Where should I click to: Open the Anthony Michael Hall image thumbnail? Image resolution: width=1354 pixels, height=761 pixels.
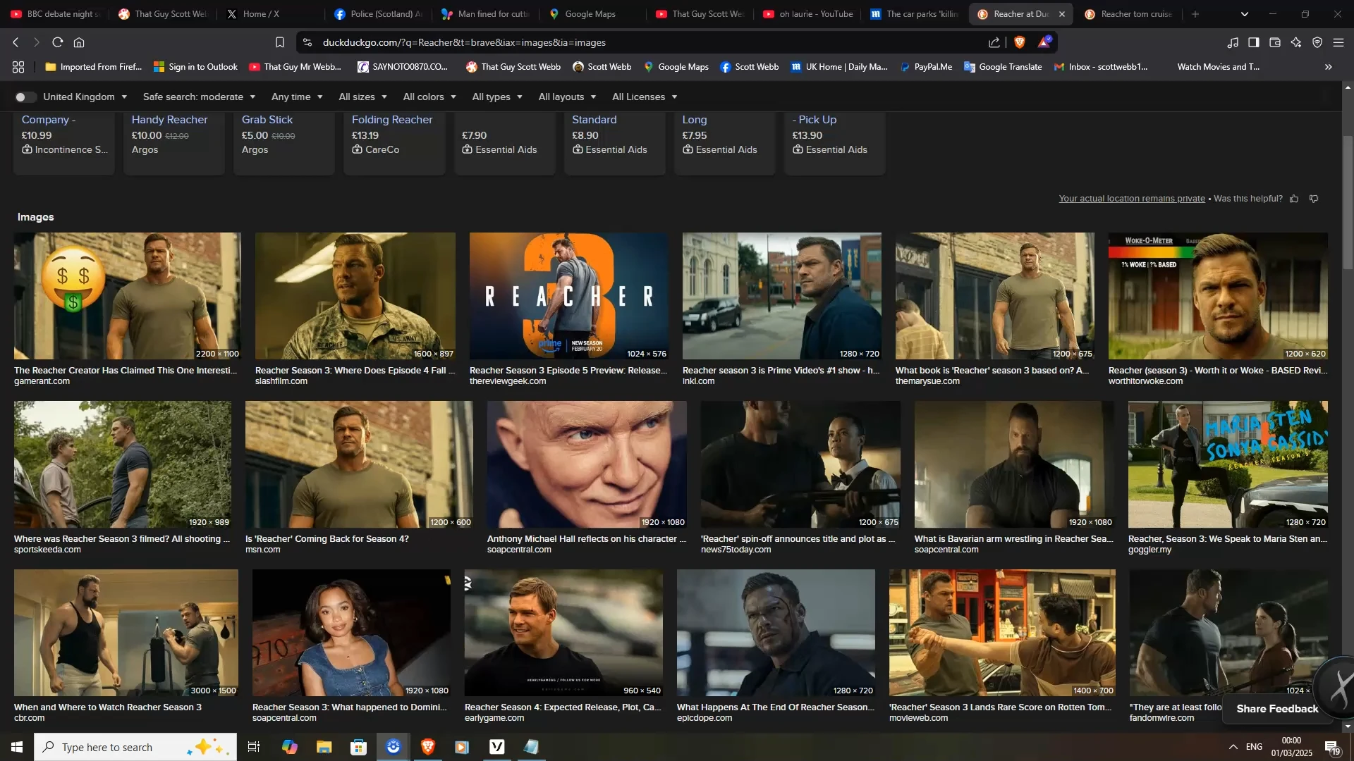(587, 464)
